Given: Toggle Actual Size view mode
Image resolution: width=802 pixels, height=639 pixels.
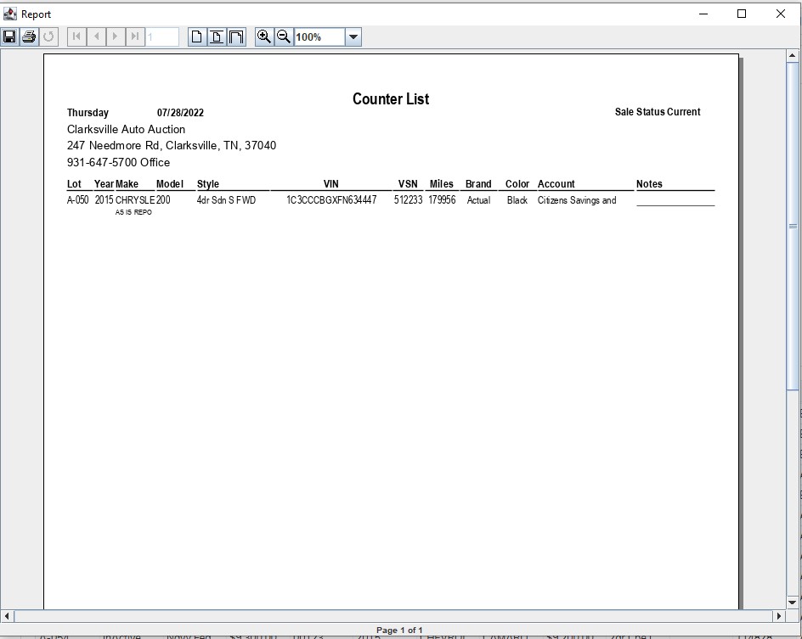Looking at the screenshot, I should 197,36.
